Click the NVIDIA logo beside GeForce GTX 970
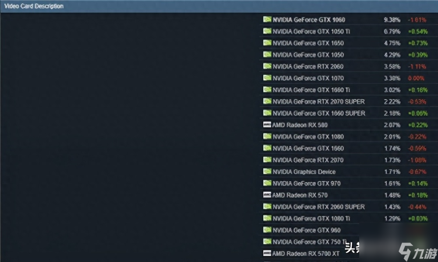This screenshot has height=262, width=438. tap(267, 183)
